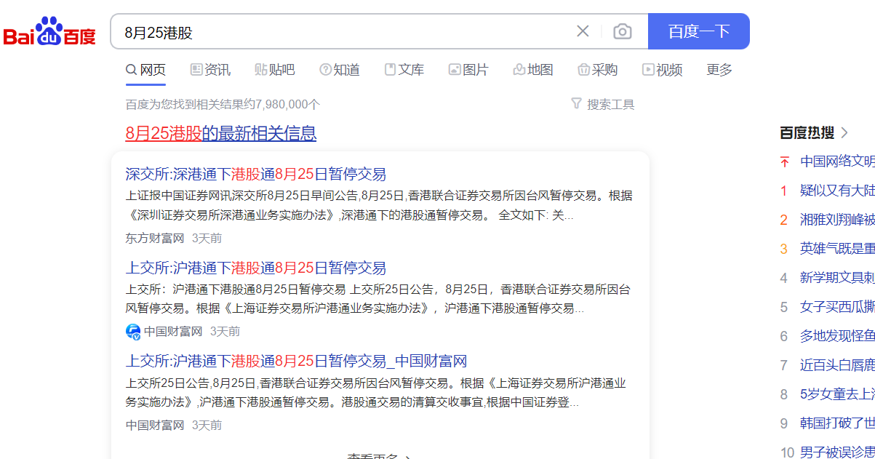Screen dimensions: 875x459
Task: Click the 东方财富网 source label
Action: click(155, 238)
